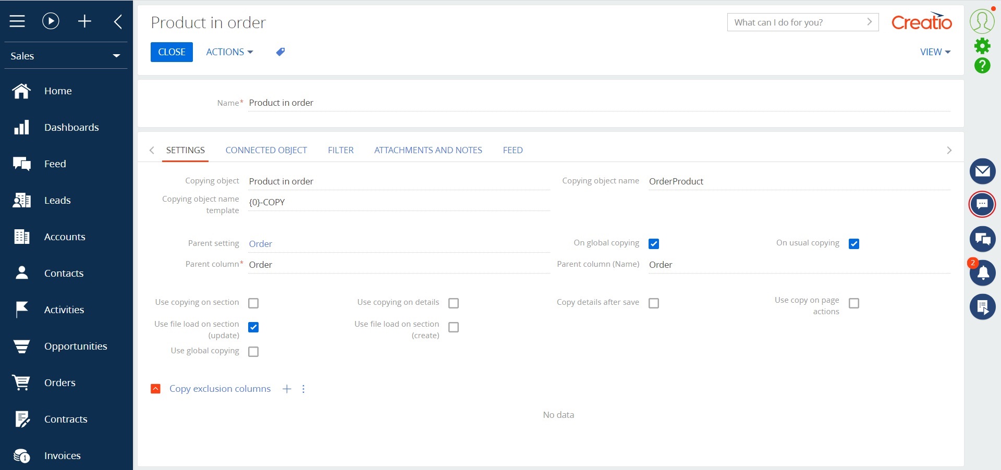
Task: Disable the On global copying checkbox
Action: 654,243
